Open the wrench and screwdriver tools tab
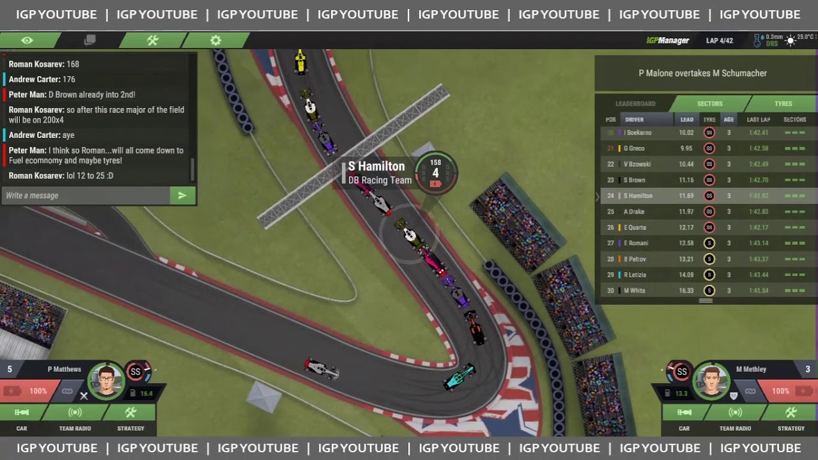The width and height of the screenshot is (818, 460). coord(153,40)
